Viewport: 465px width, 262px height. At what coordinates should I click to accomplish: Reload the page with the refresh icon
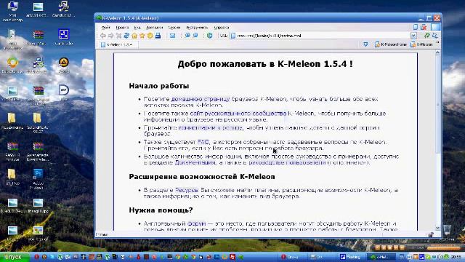click(x=126, y=36)
